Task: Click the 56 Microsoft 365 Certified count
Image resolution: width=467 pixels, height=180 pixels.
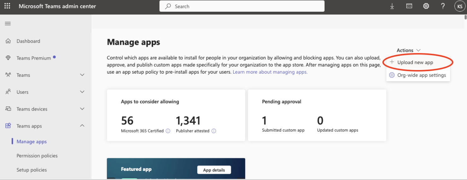Action: pyautogui.click(x=127, y=121)
